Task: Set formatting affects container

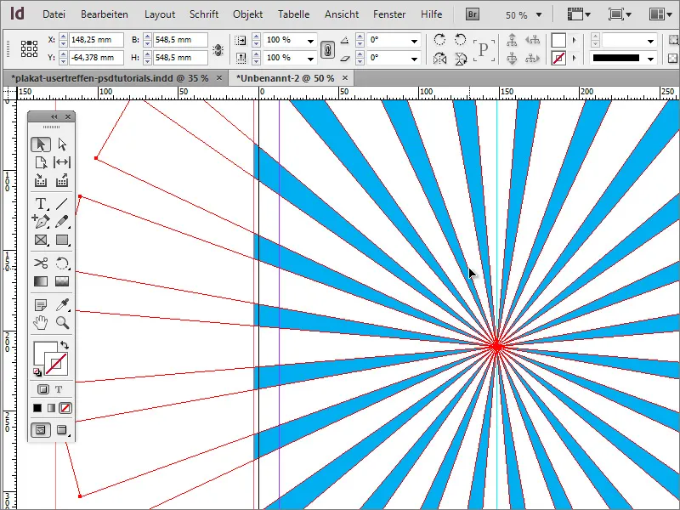Action: point(43,389)
